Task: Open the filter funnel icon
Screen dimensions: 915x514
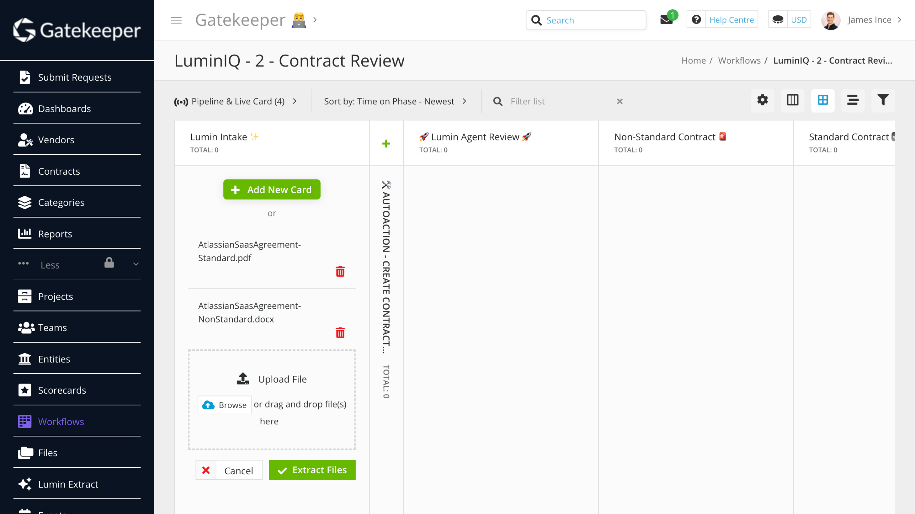Action: coord(882,100)
